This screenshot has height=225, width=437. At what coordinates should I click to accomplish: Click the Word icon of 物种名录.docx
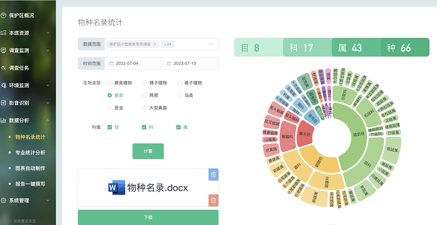click(117, 187)
